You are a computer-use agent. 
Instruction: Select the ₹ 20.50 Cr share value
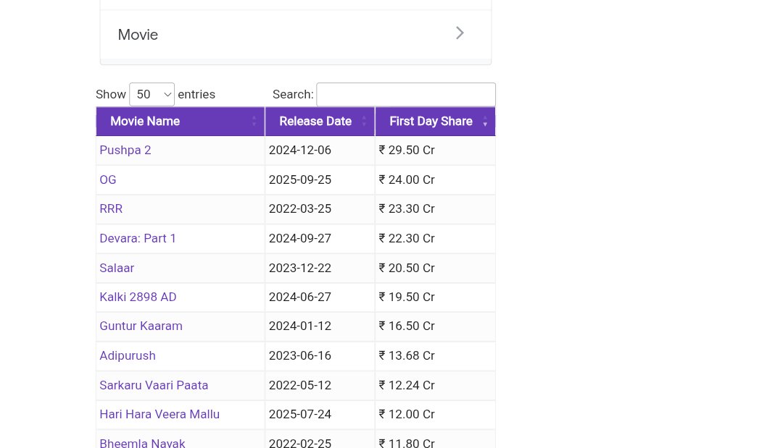[407, 268]
